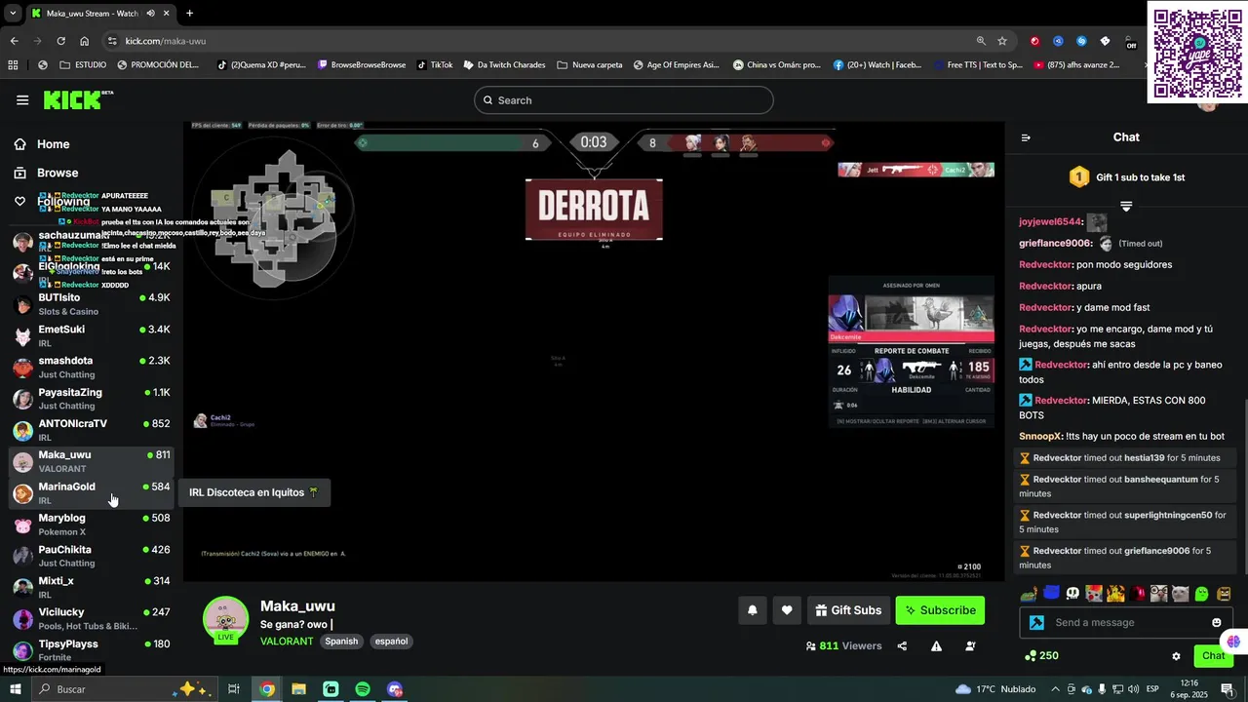The width and height of the screenshot is (1248, 702).
Task: Open the emoji picker in chat
Action: tap(1217, 623)
